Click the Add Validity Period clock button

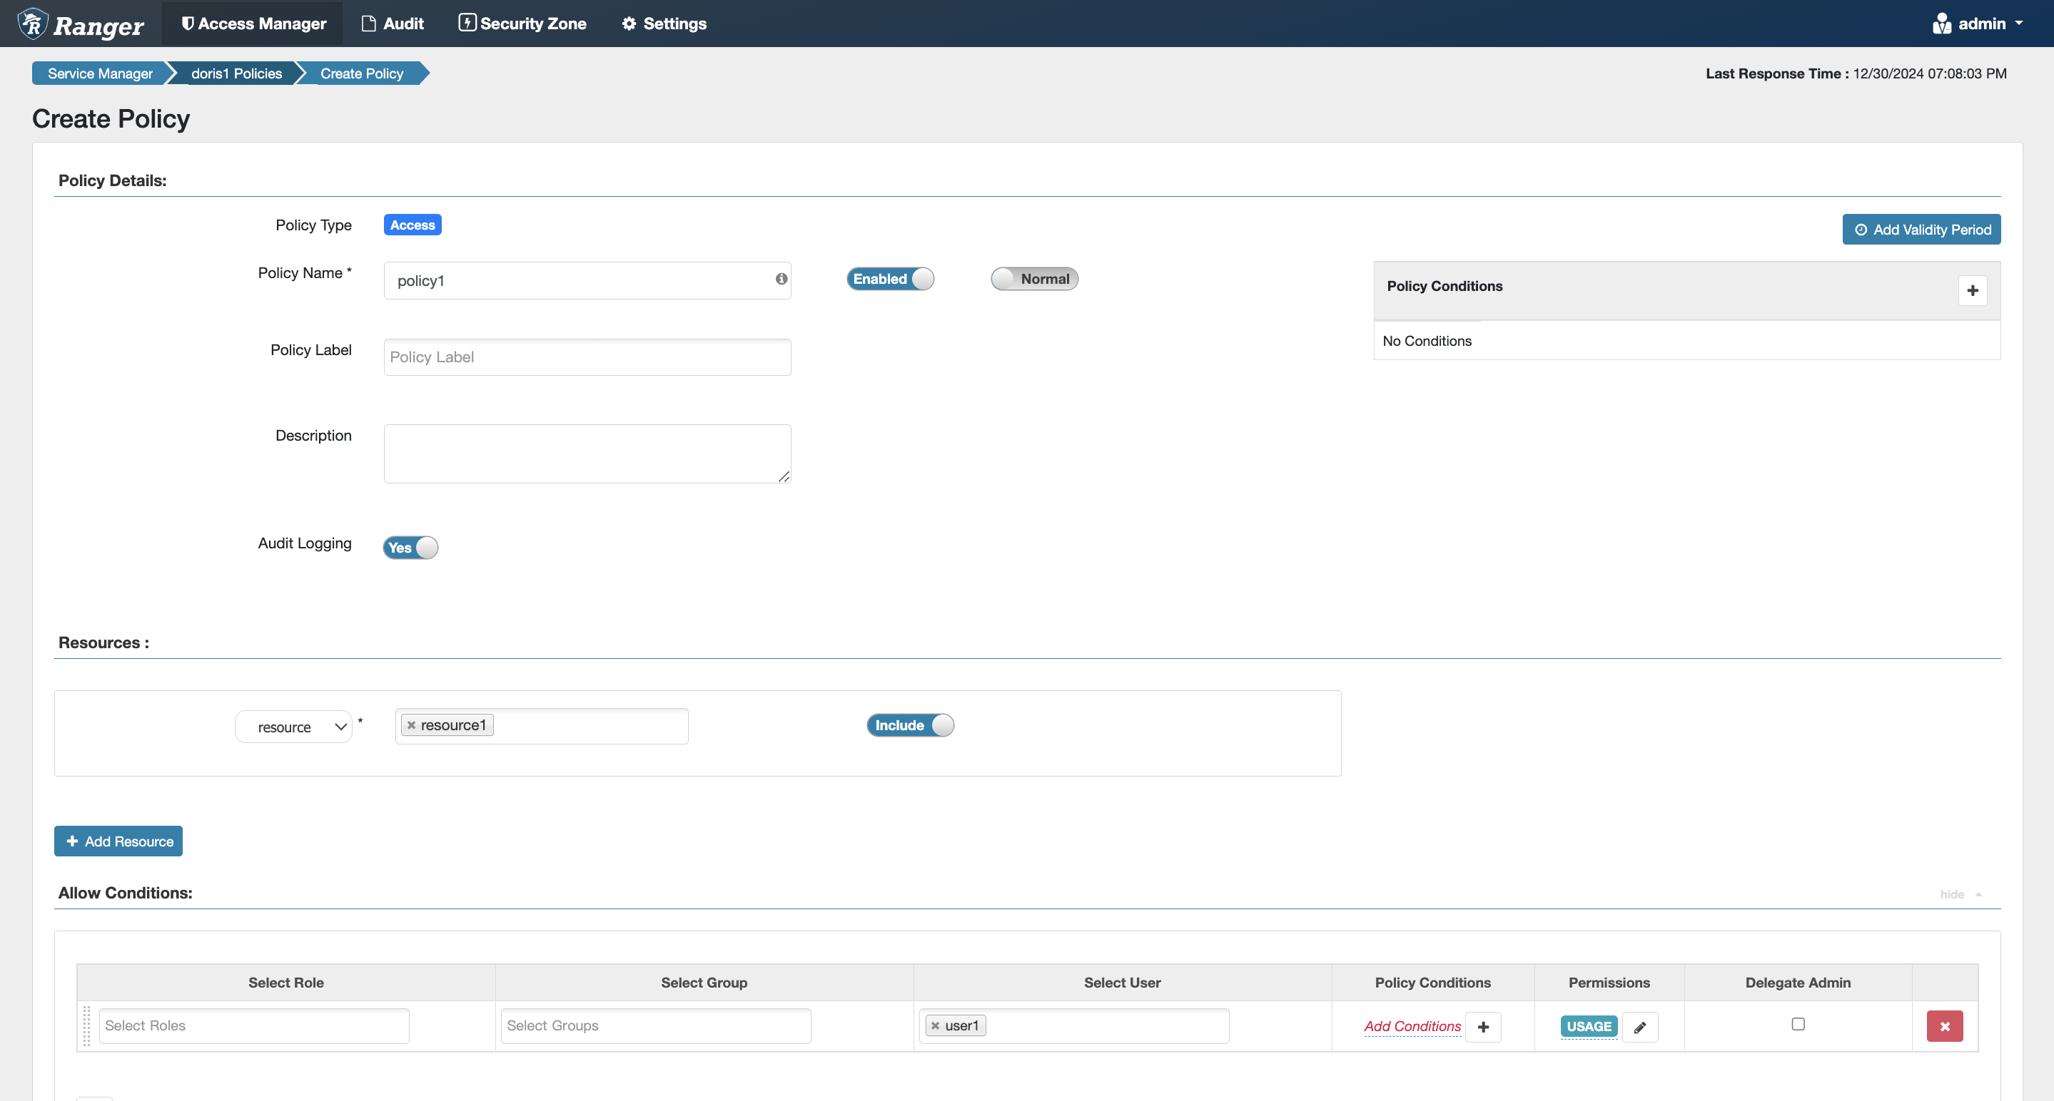(1922, 229)
